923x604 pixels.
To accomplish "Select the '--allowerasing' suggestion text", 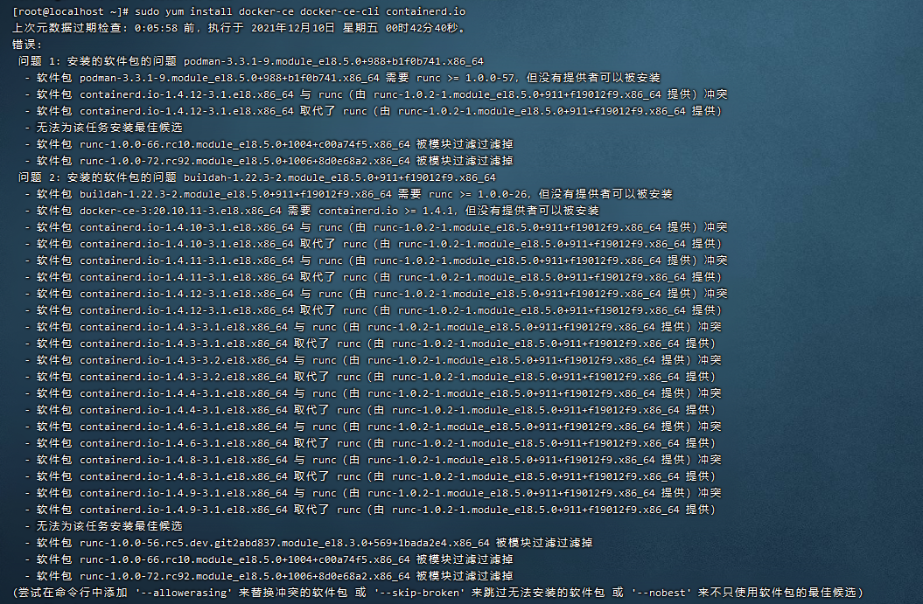I will [184, 593].
